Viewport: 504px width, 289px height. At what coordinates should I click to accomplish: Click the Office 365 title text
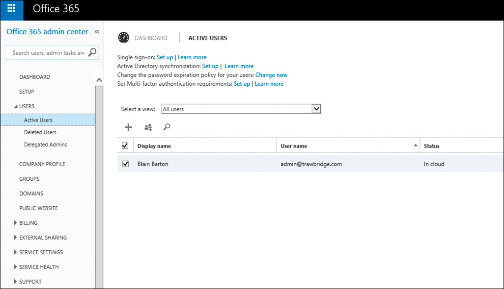(56, 9)
